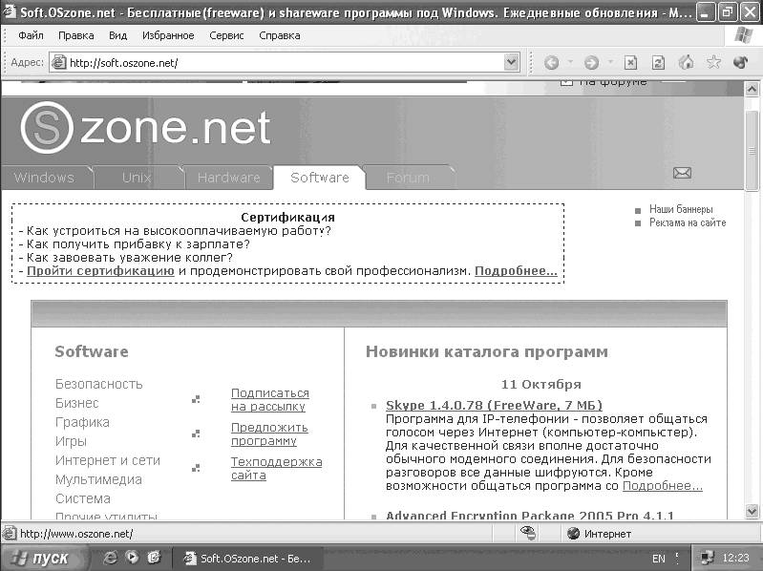Click the Подписаться на рассылку link
Viewport: 763px width, 571px height.
[x=270, y=400]
